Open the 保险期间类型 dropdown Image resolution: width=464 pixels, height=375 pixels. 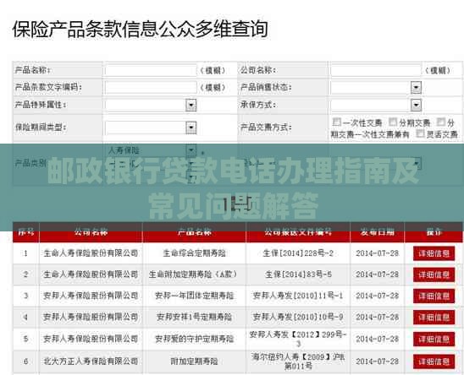[191, 128]
